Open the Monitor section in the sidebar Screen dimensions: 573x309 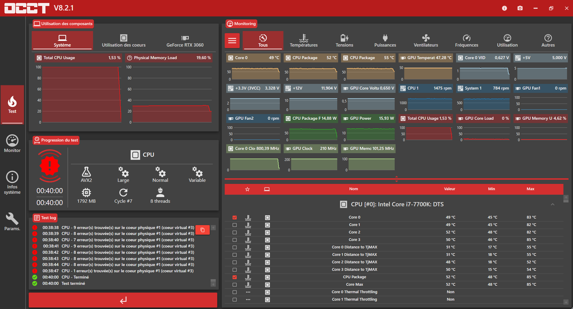pyautogui.click(x=12, y=144)
